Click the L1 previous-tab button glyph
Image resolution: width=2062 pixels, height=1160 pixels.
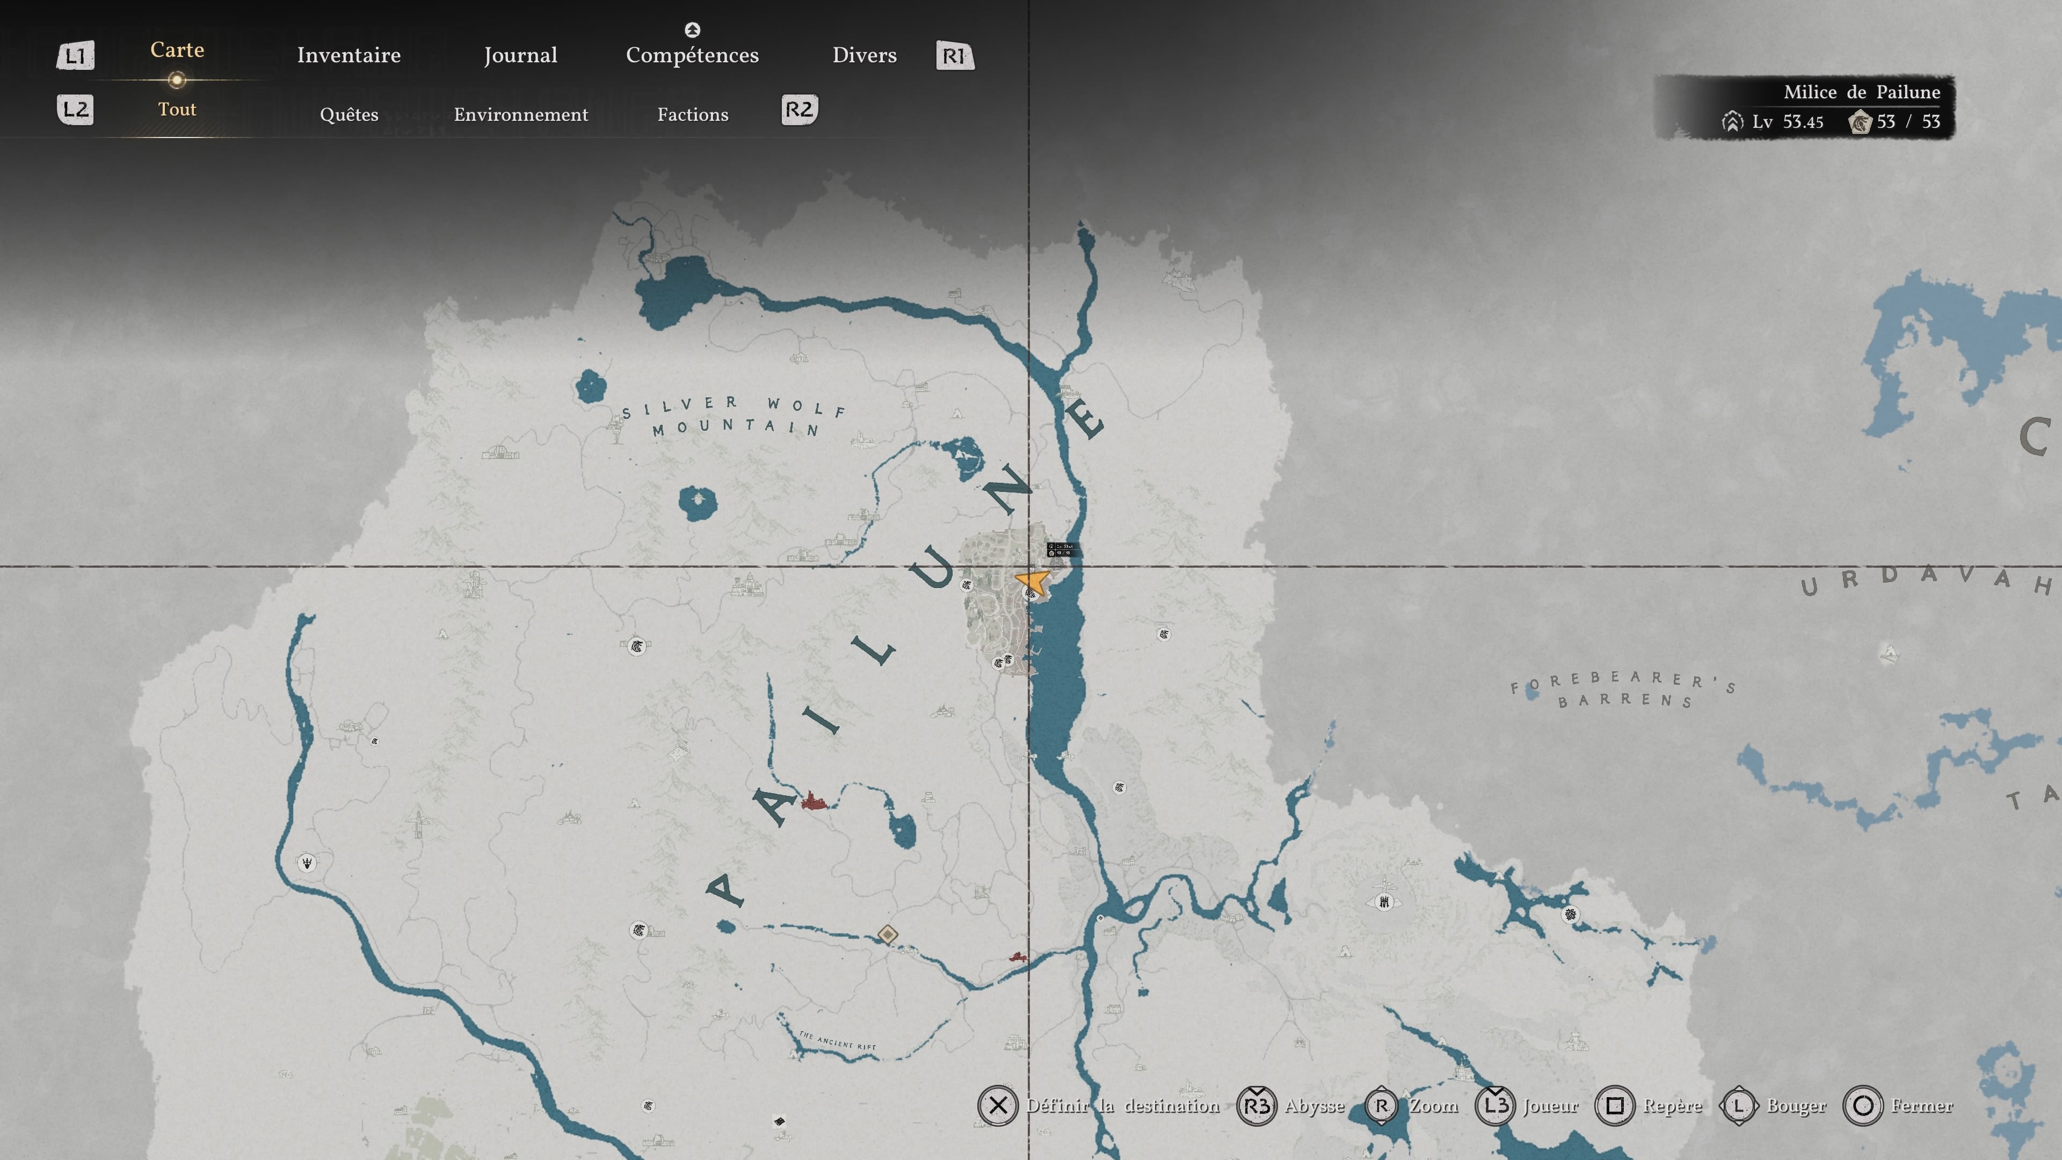pyautogui.click(x=75, y=55)
